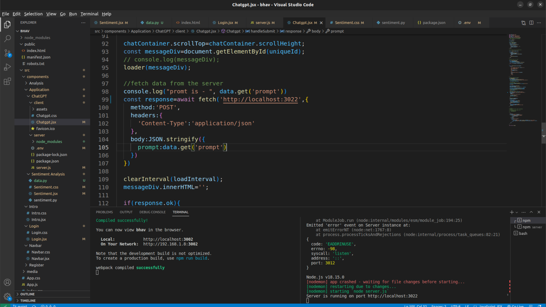Select the bash terminal in list
The width and height of the screenshot is (546, 307).
click(x=523, y=233)
